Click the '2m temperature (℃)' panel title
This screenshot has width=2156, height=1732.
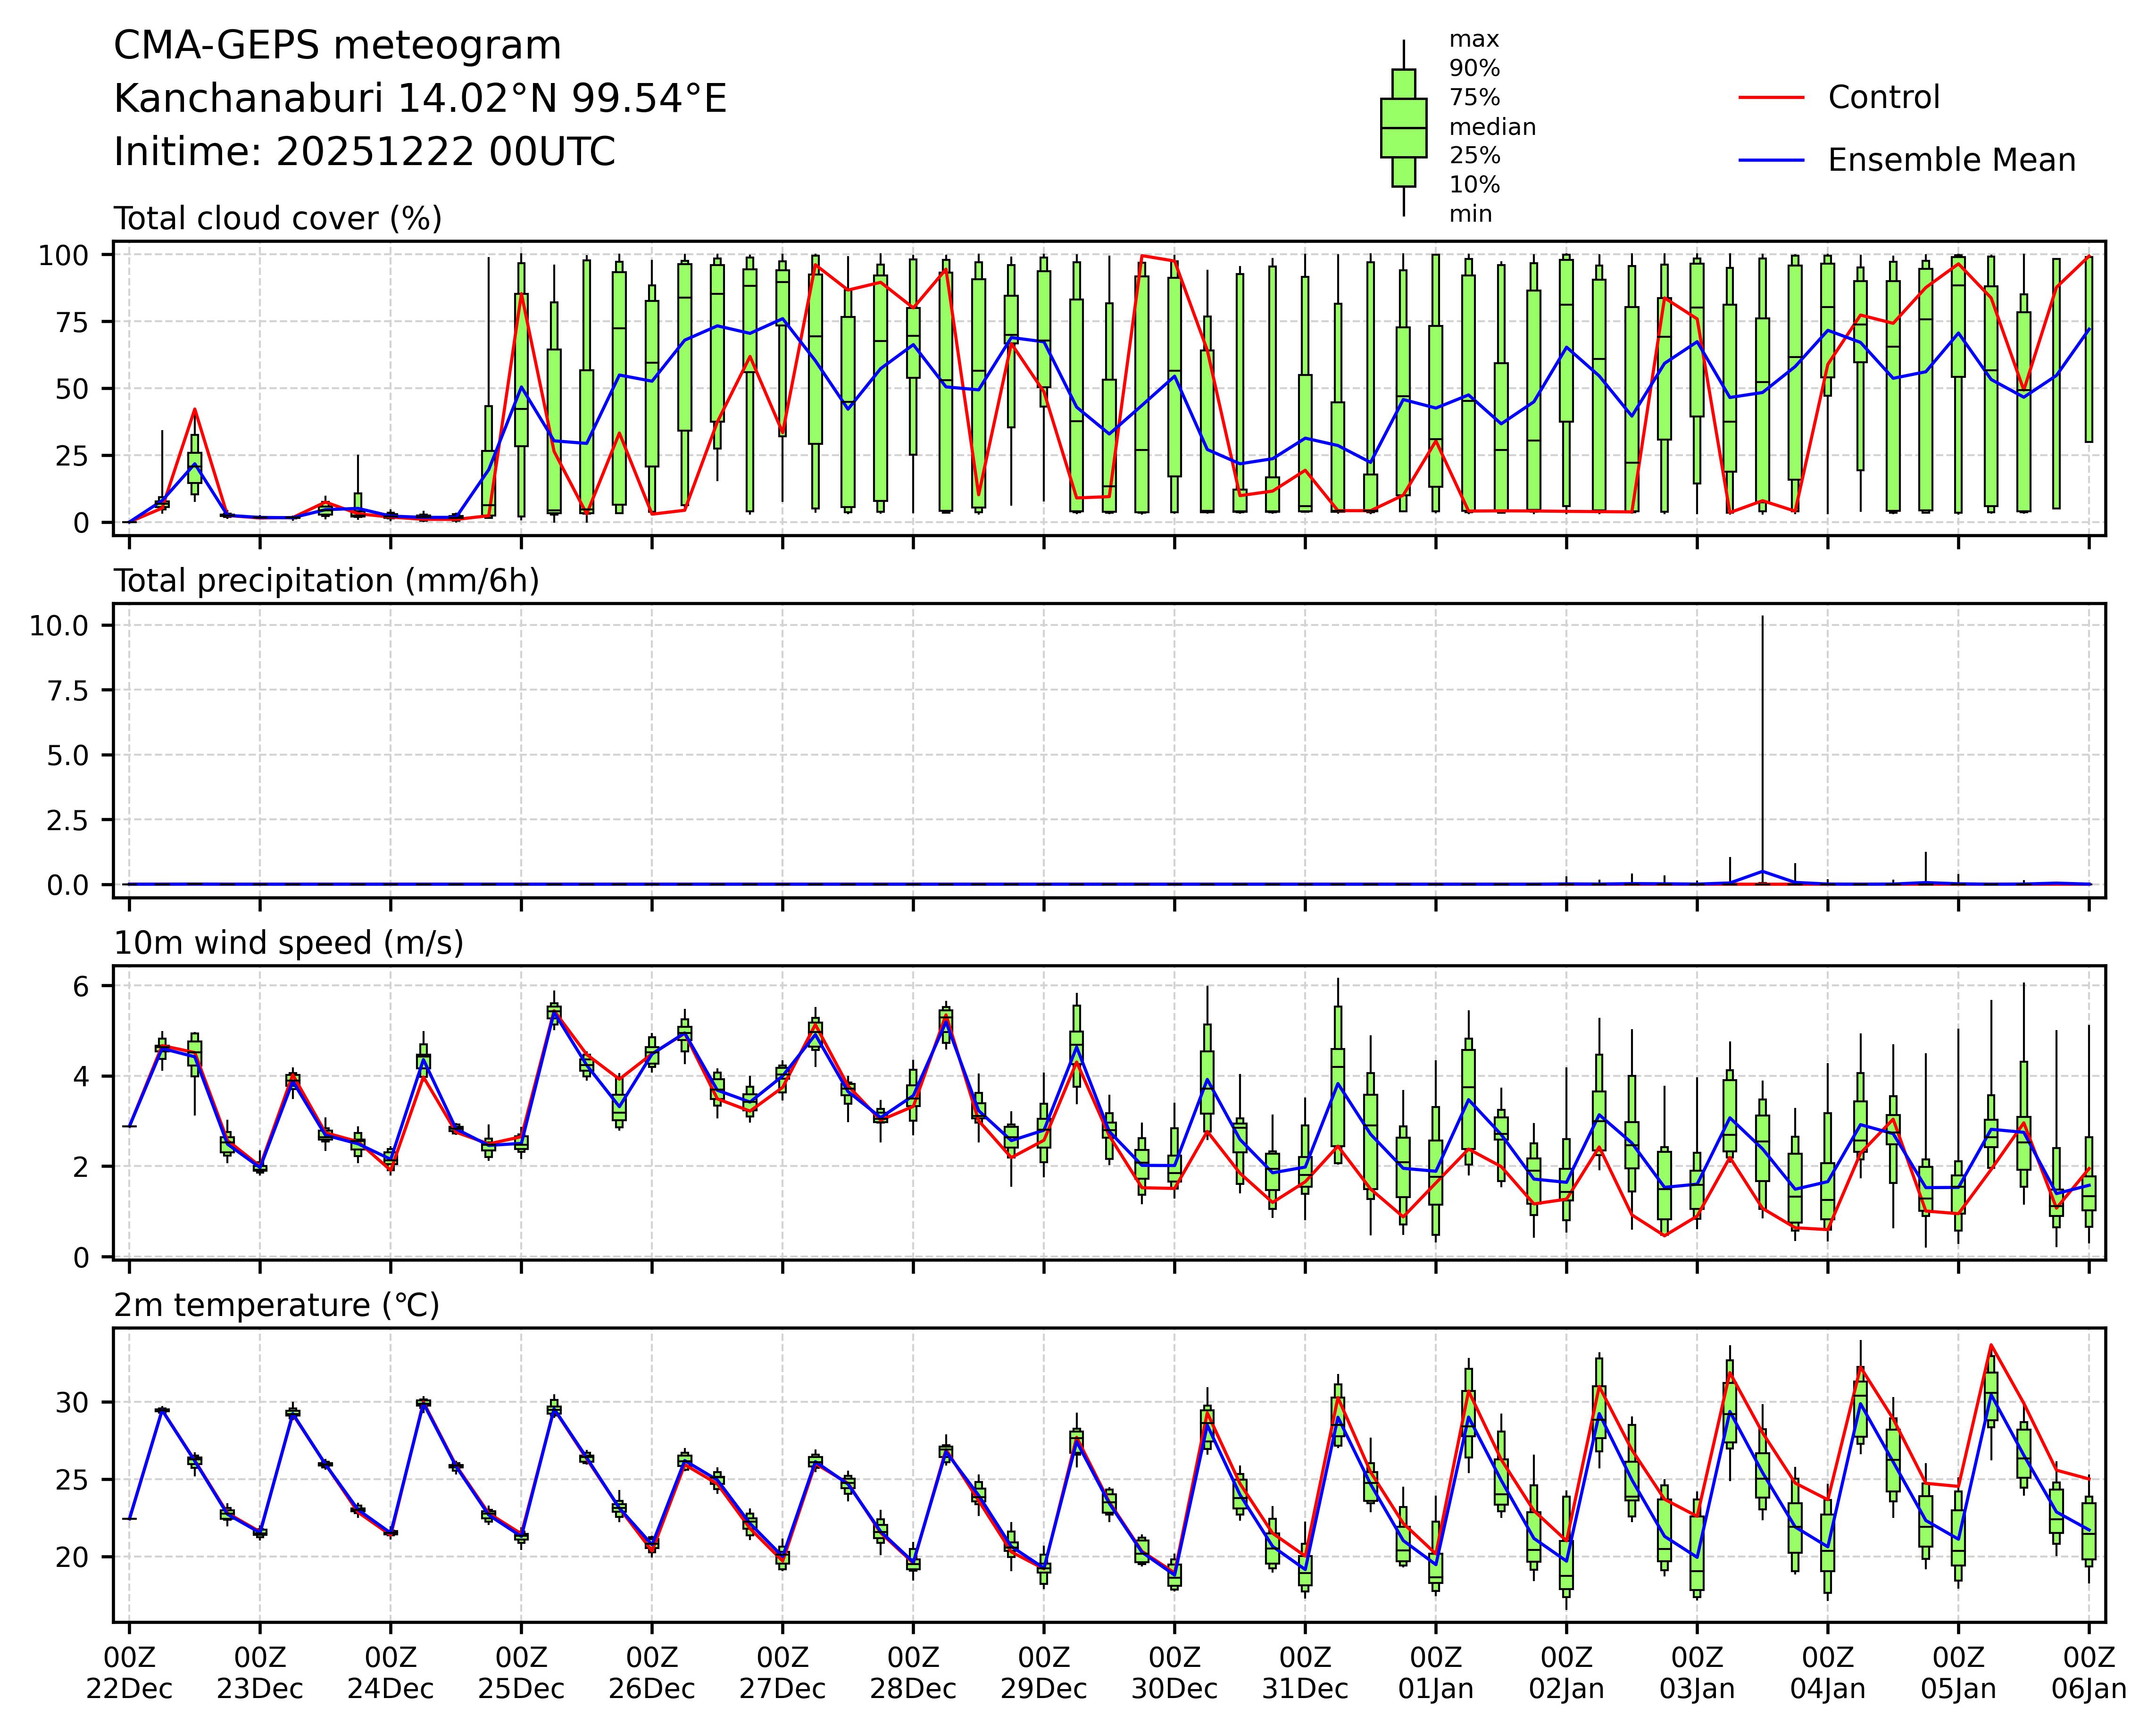coord(276,1305)
